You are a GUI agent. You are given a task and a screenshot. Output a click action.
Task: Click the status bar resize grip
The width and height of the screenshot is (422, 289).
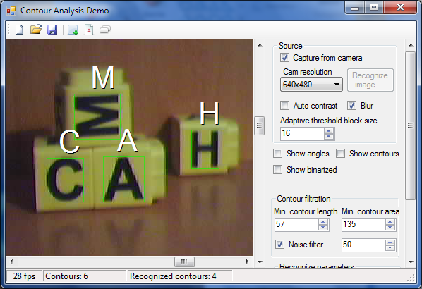pyautogui.click(x=411, y=278)
